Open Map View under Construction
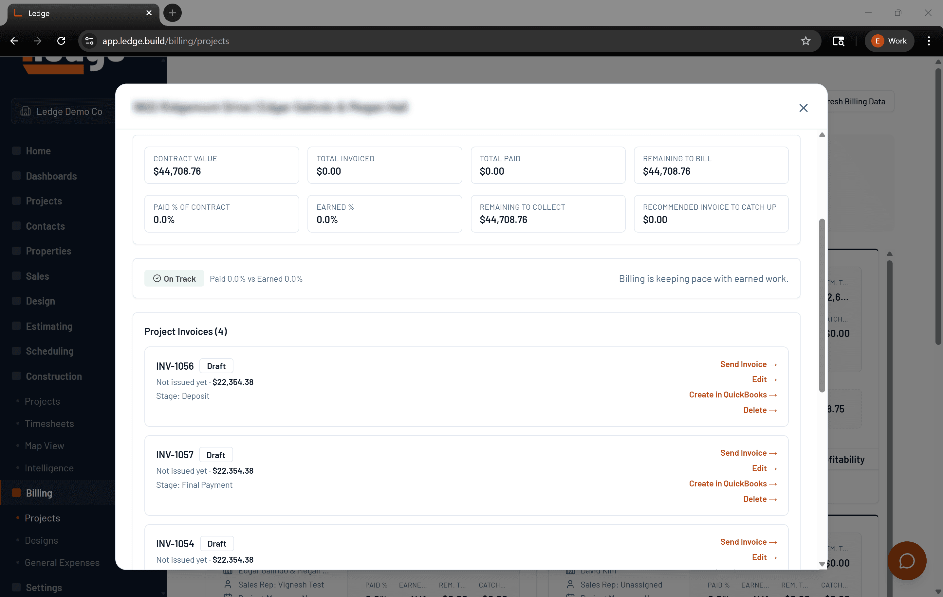The height and width of the screenshot is (597, 943). (44, 446)
